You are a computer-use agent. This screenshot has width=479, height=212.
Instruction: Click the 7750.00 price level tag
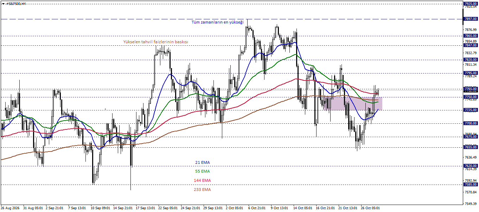470,97
